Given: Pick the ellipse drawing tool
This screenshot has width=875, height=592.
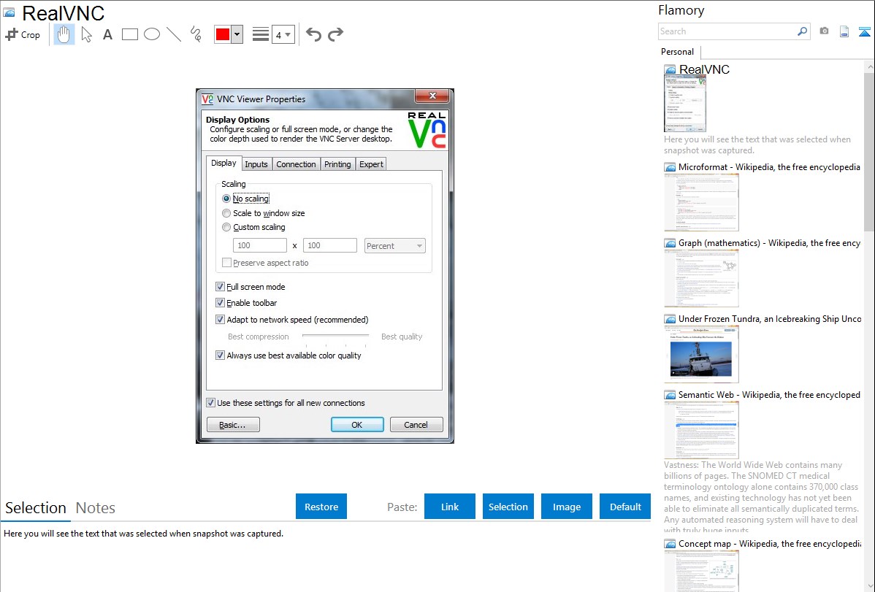Looking at the screenshot, I should pos(152,34).
